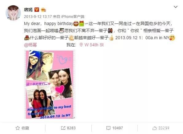Enlarge the pink birthday collage image
This screenshot has width=183, height=134.
(x=50, y=84)
